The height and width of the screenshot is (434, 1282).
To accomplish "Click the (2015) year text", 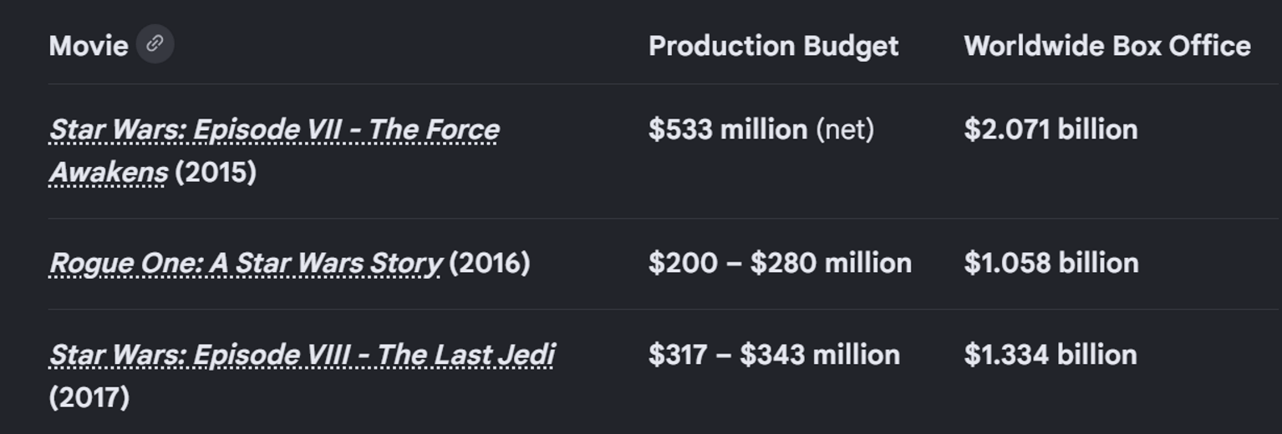I will tap(216, 172).
